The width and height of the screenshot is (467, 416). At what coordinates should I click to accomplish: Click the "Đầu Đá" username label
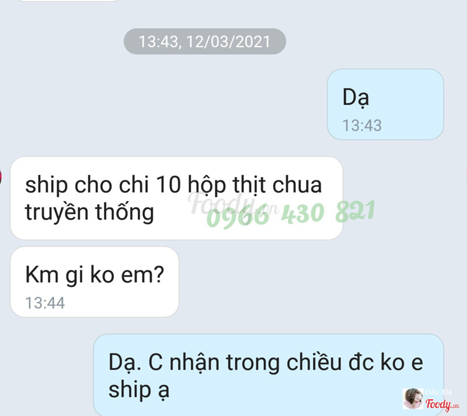tap(438, 392)
